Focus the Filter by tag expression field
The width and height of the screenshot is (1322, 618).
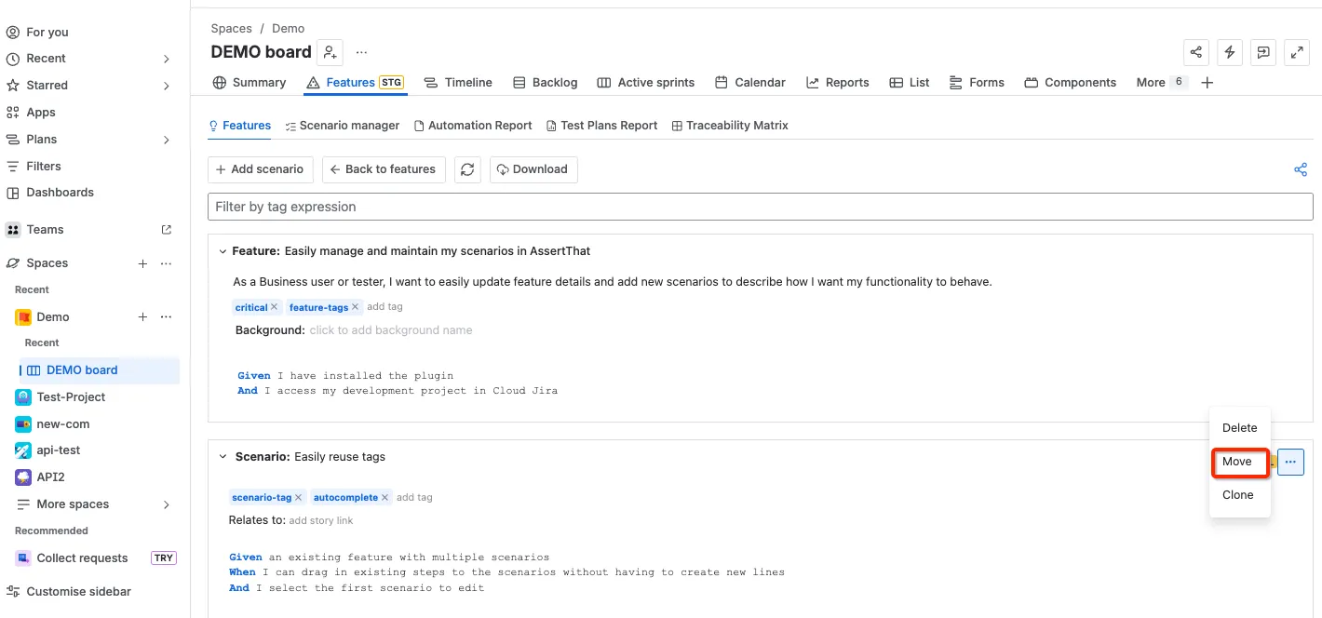[760, 207]
